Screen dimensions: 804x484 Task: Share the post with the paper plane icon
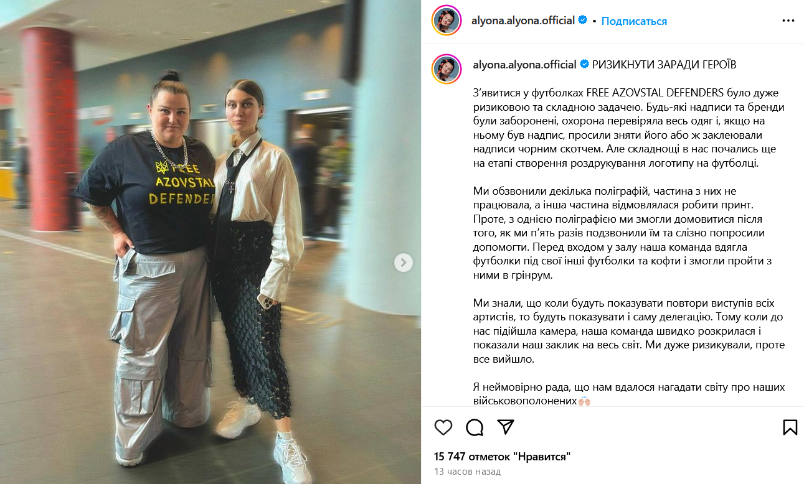click(506, 427)
